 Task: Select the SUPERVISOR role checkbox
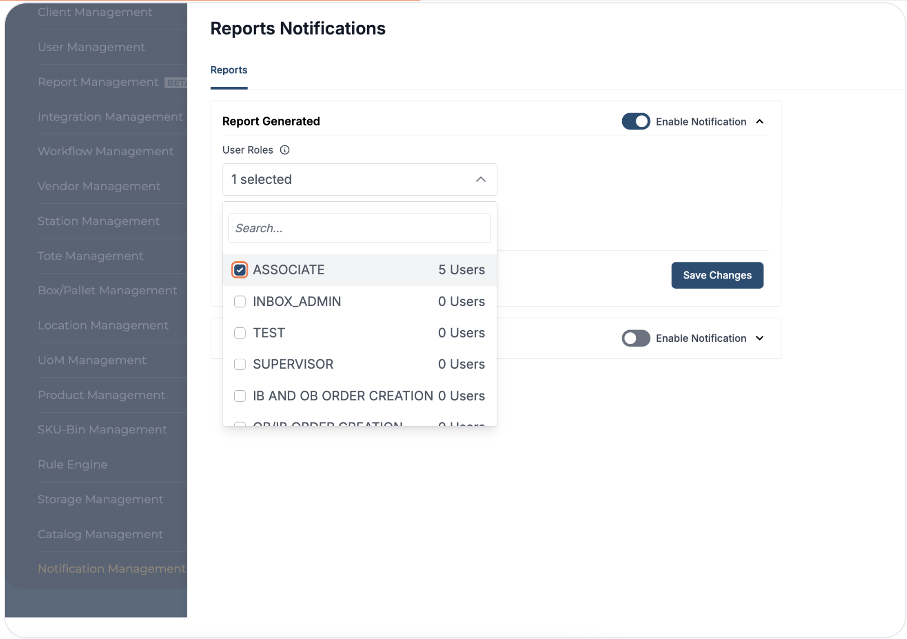[x=240, y=364]
